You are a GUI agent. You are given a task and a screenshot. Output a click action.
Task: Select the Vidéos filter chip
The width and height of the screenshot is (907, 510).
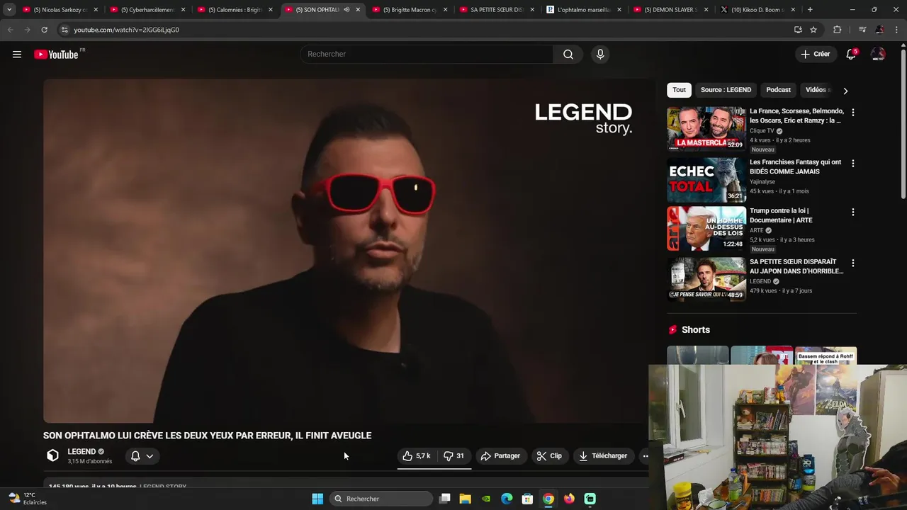(816, 90)
